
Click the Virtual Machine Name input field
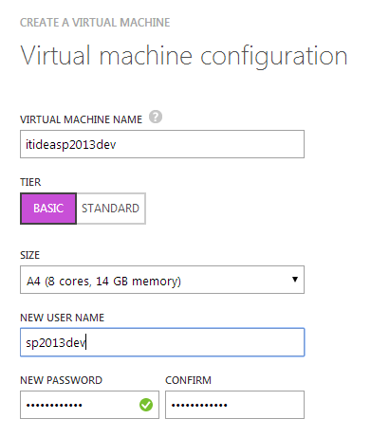tap(162, 144)
